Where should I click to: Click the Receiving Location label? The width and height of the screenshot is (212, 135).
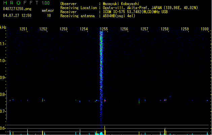(x=79, y=8)
